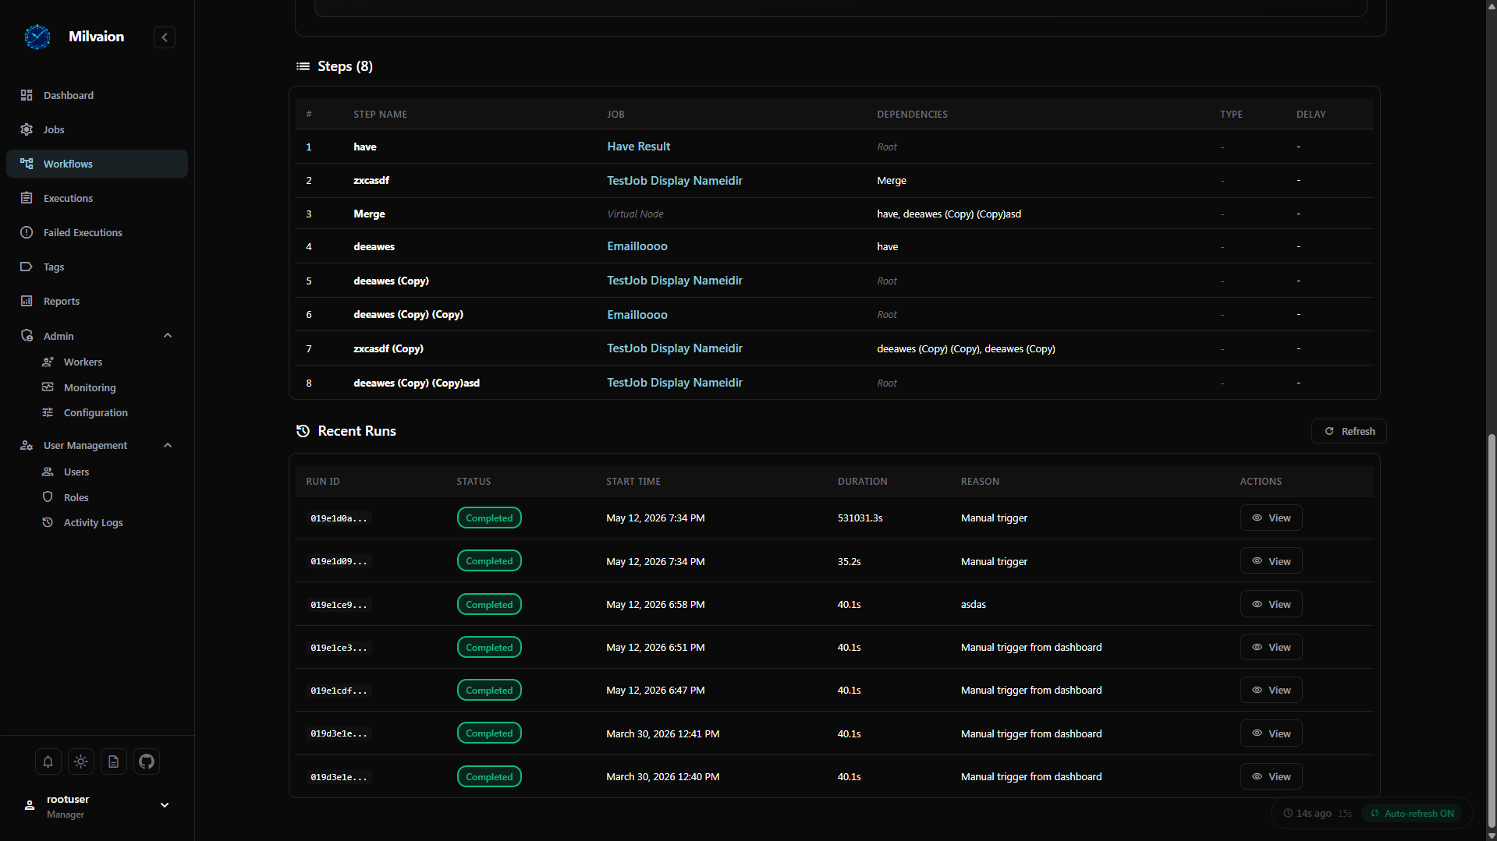View run started March 30 12:41 PM
The width and height of the screenshot is (1497, 841).
[1271, 733]
